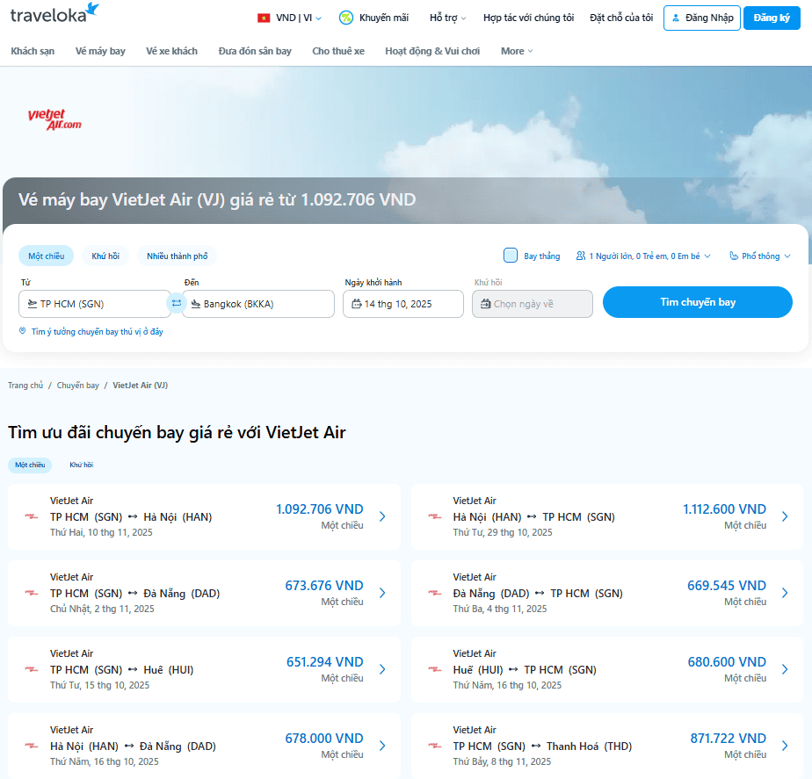Select Nhiều thành phố trip option
The width and height of the screenshot is (812, 779).
click(178, 256)
